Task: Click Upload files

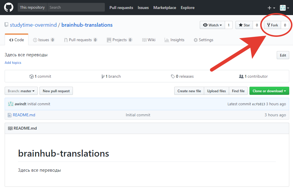Action: tap(216, 91)
